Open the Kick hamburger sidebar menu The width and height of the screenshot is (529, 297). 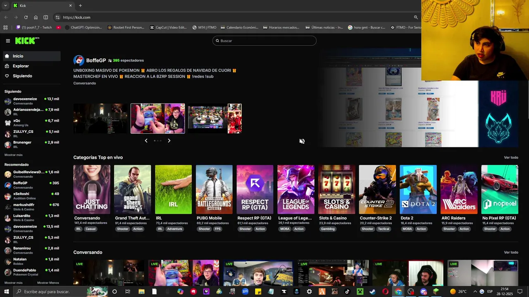8,41
